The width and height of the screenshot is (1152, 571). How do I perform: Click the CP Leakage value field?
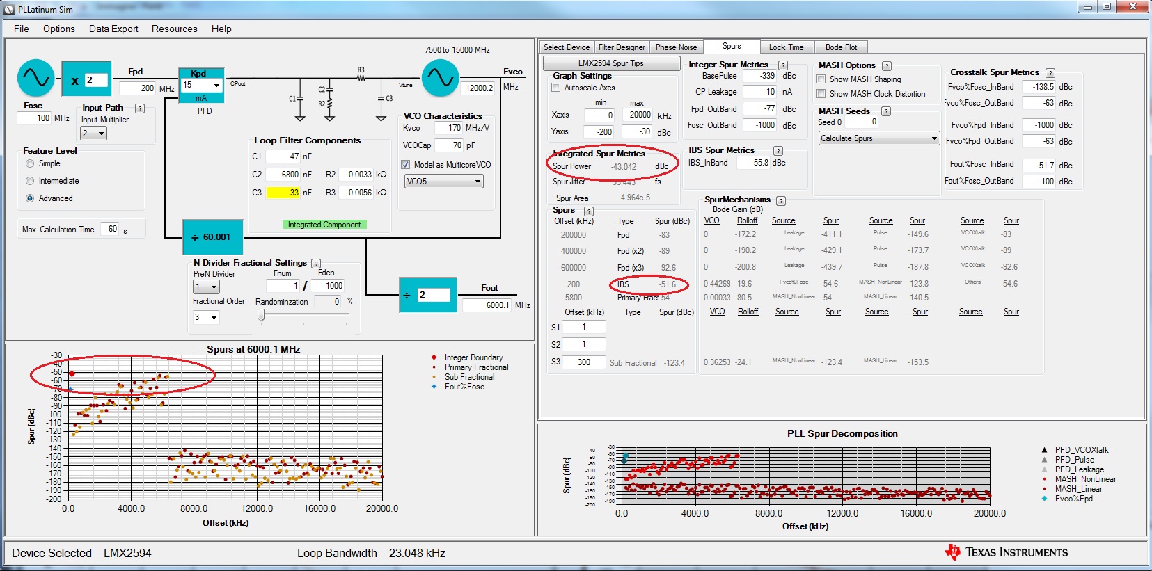pyautogui.click(x=760, y=92)
